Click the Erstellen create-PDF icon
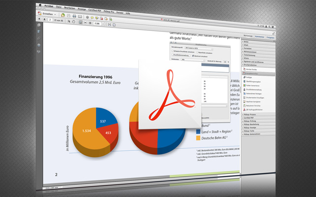Image resolution: width=316 pixels, height=197 pixels. [40, 13]
